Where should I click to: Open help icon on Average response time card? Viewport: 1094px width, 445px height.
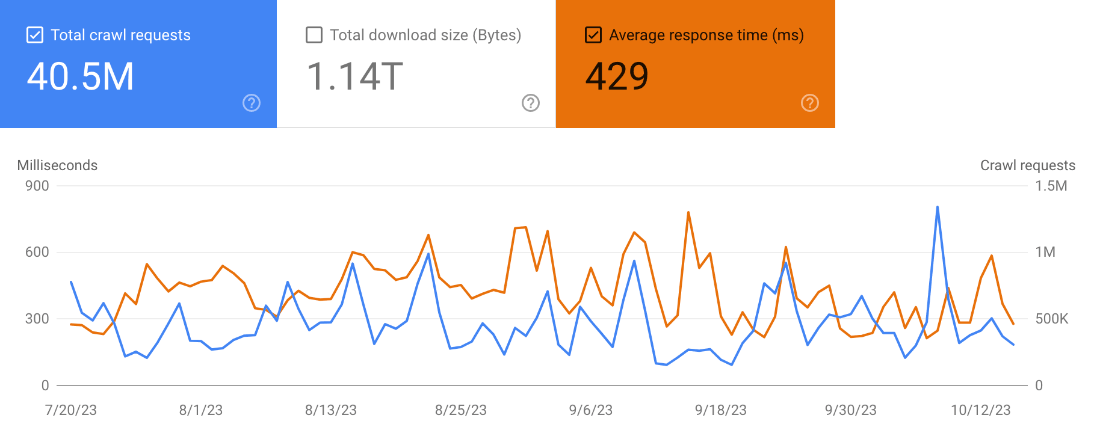tap(810, 103)
